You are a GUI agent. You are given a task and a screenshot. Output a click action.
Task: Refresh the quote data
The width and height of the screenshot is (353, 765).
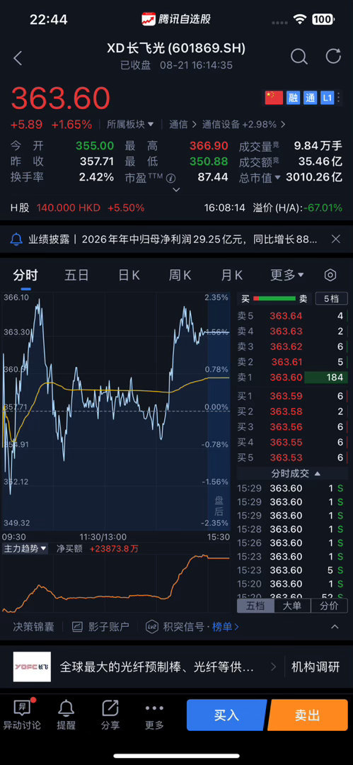pyautogui.click(x=333, y=56)
